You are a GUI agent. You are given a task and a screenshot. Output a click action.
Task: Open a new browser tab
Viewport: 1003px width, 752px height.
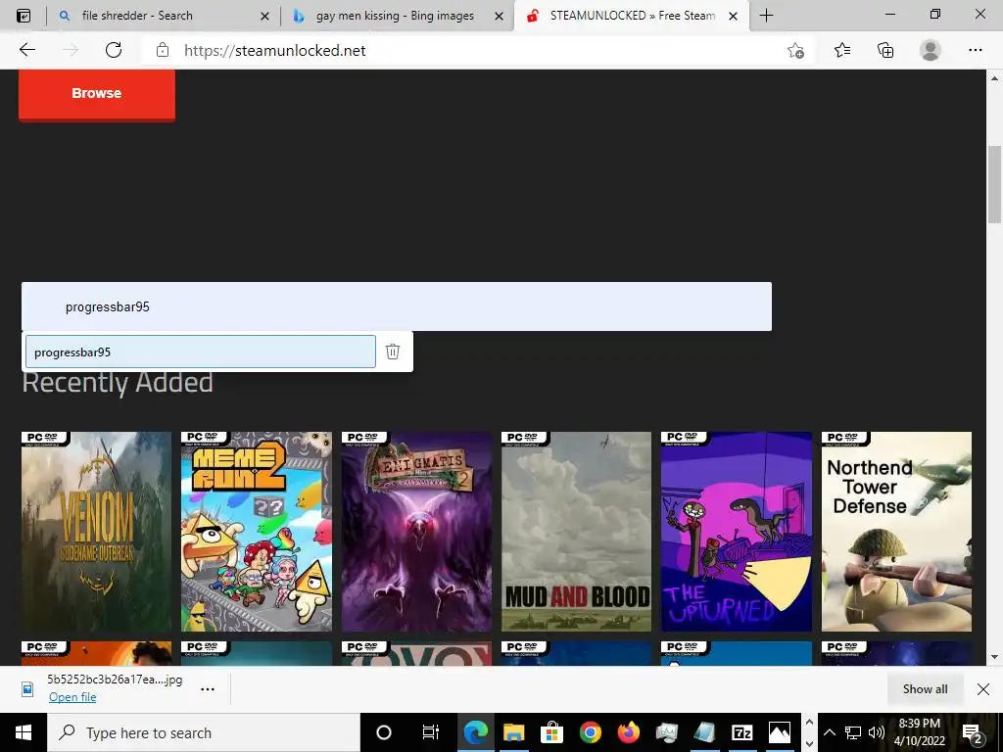[766, 16]
